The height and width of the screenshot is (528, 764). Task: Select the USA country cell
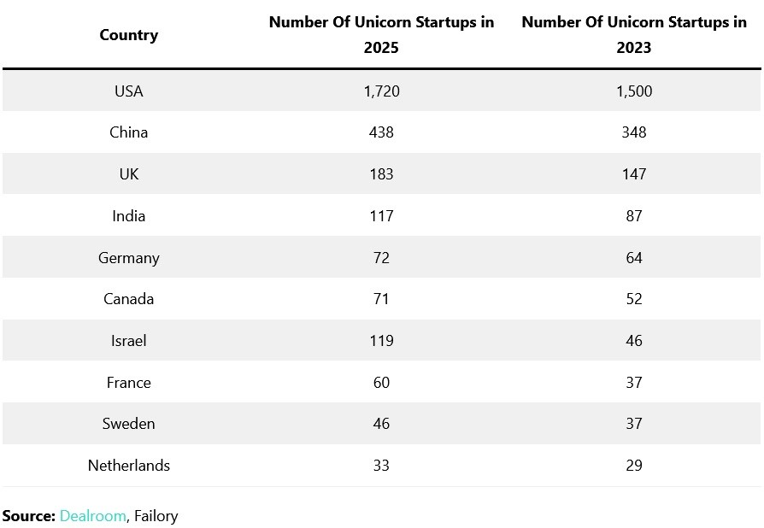point(129,91)
